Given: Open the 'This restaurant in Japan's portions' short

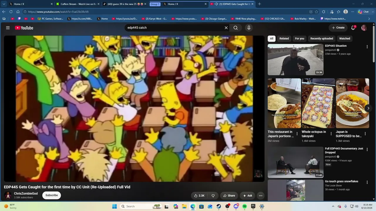Looking at the screenshot, I should (284, 103).
